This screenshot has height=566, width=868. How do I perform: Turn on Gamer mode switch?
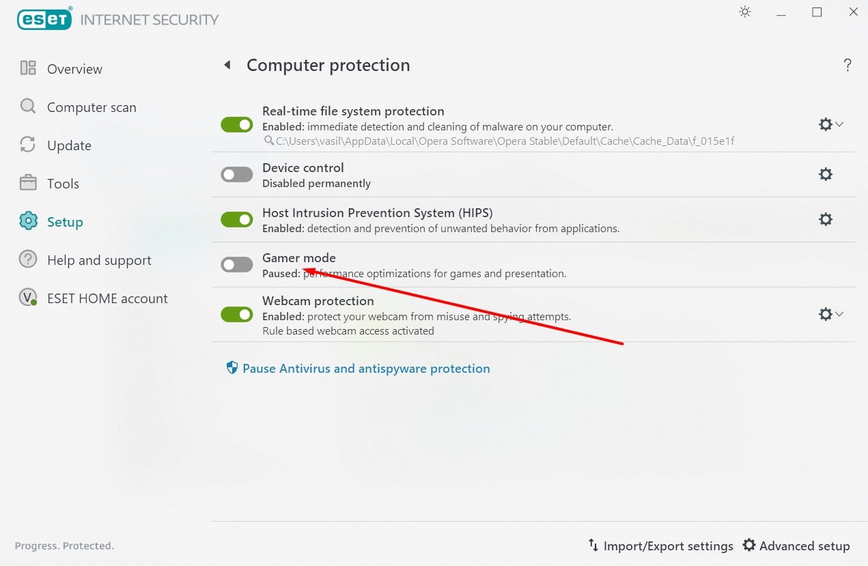237,265
